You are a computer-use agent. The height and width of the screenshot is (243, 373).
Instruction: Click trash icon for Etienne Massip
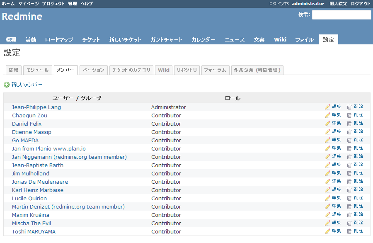coord(349,131)
